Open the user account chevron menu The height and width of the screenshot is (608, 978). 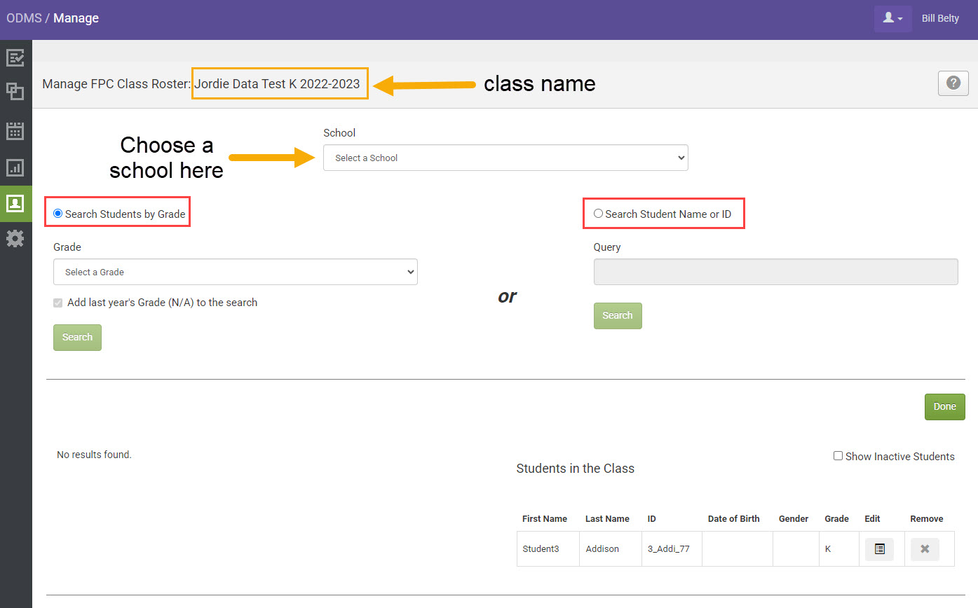coord(901,20)
